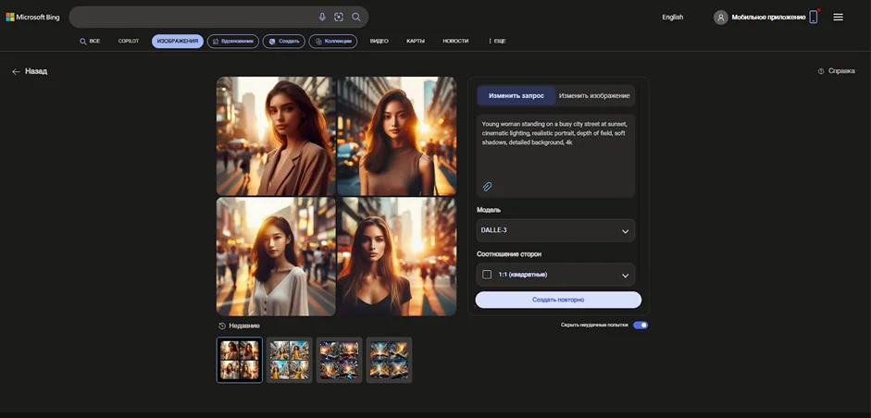The width and height of the screenshot is (871, 418).
Task: Select first recent thumbnail of women portraits
Action: pos(240,360)
